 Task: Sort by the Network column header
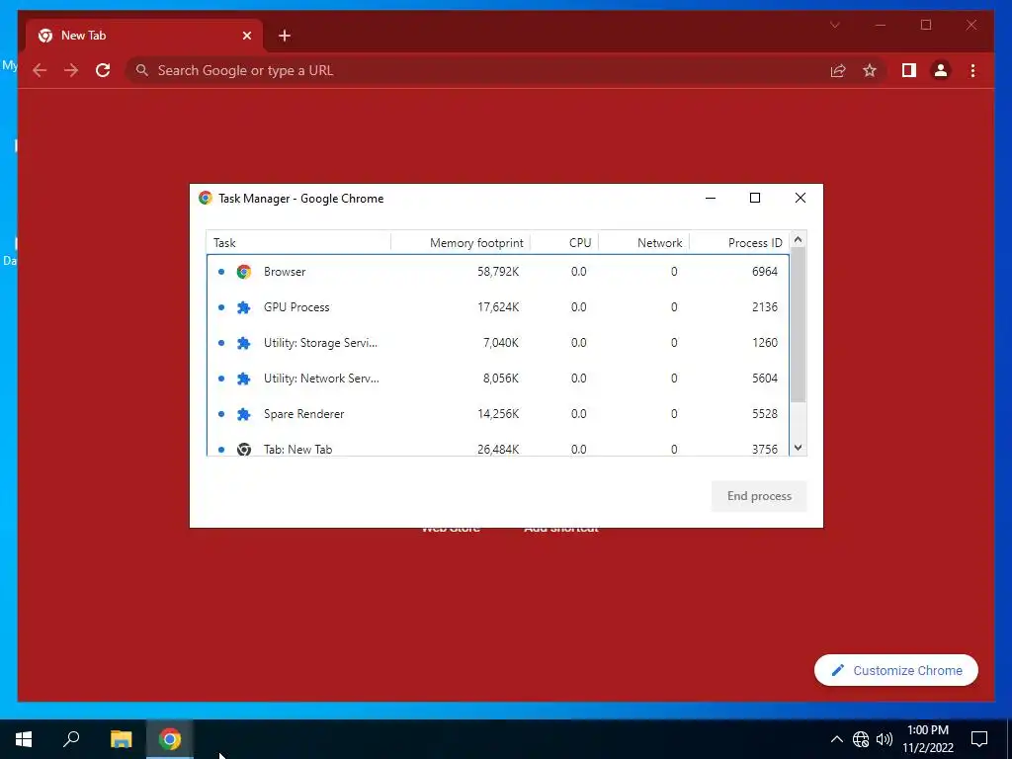[x=644, y=243]
